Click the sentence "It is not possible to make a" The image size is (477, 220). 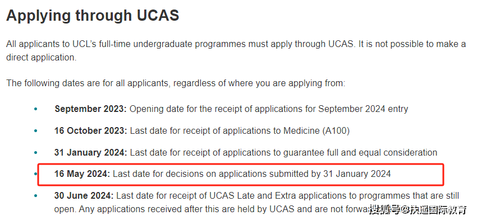pos(412,44)
